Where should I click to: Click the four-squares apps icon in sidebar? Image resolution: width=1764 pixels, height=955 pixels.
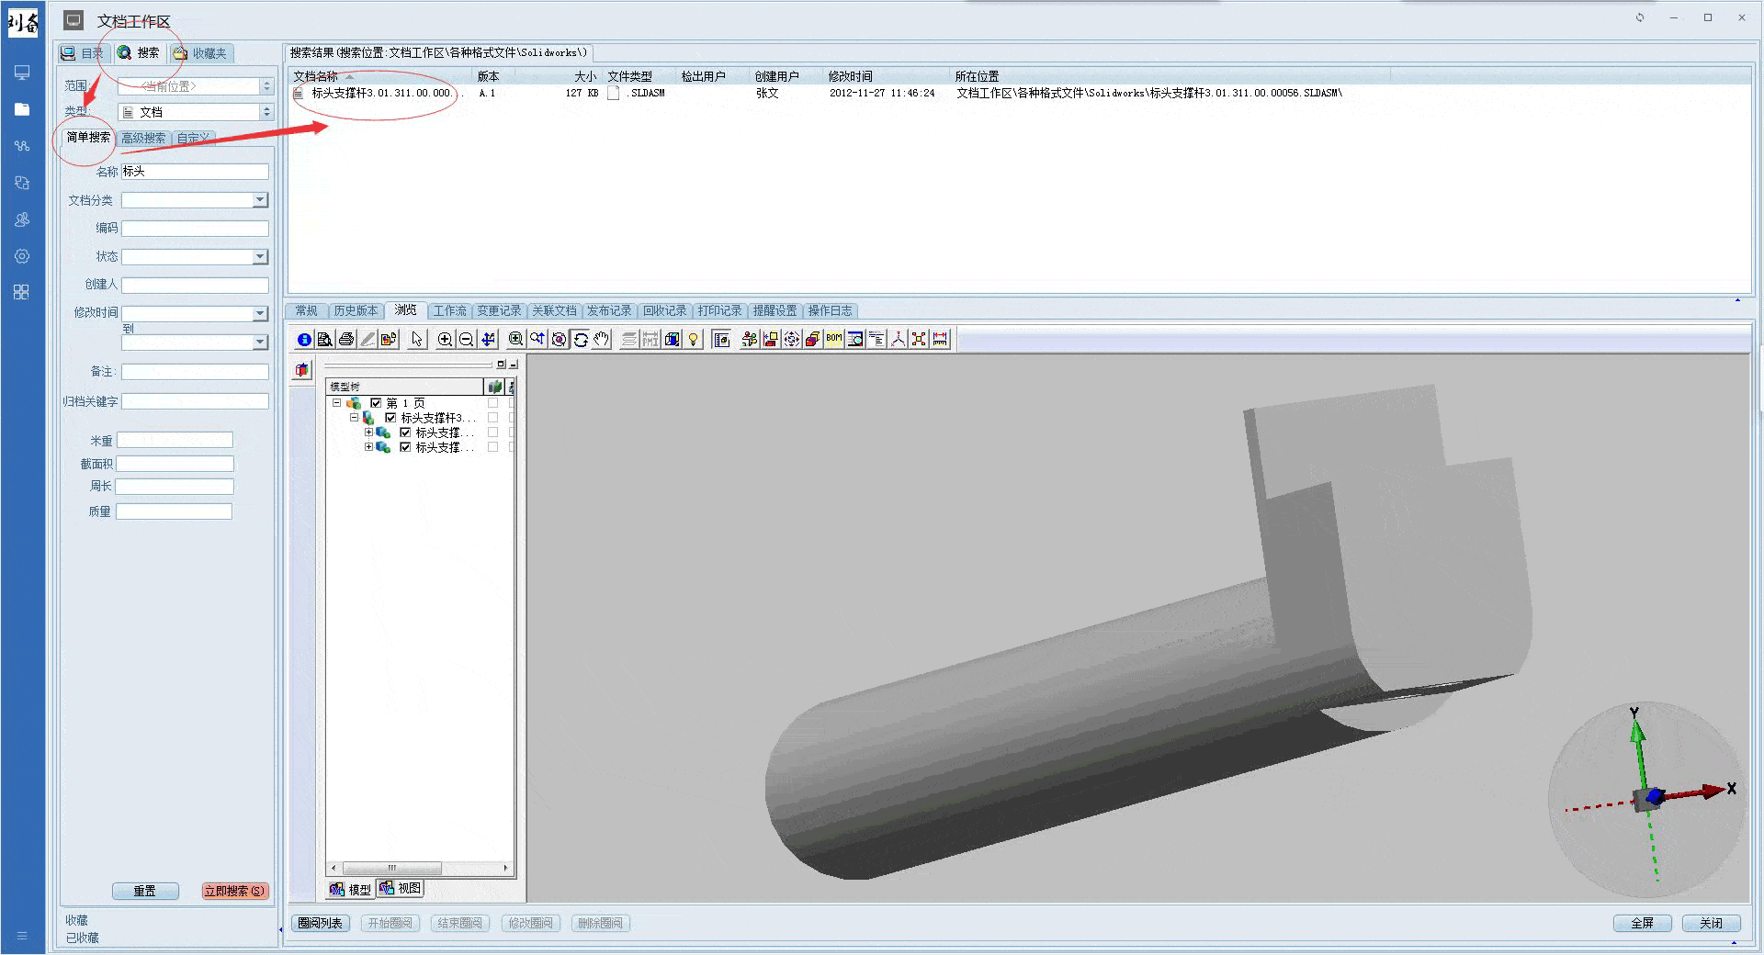click(x=22, y=292)
